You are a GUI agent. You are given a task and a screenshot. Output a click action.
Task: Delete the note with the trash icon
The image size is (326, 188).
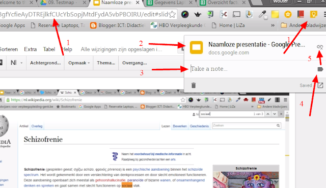(194, 85)
